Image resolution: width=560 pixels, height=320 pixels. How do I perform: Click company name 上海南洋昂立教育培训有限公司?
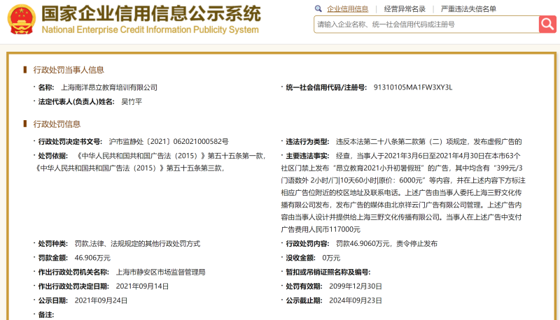(109, 87)
